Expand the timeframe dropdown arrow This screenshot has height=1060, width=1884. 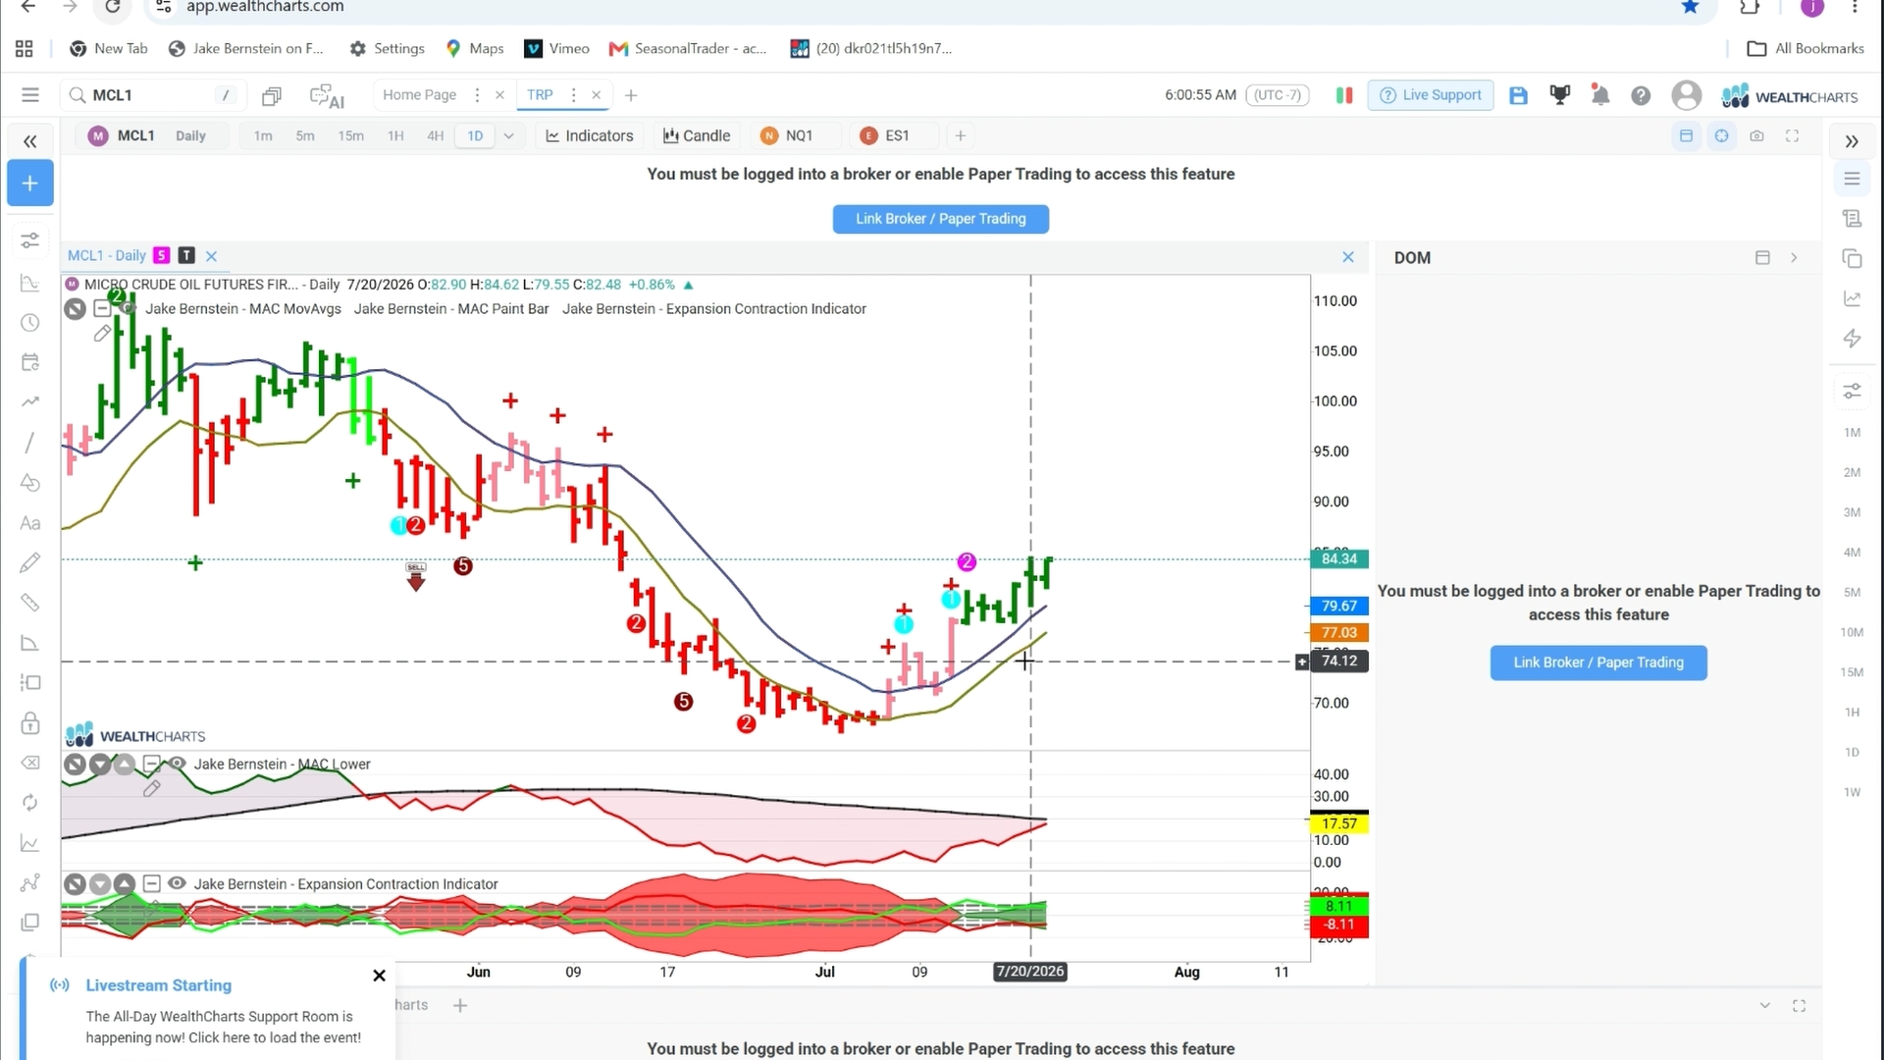[x=508, y=136]
